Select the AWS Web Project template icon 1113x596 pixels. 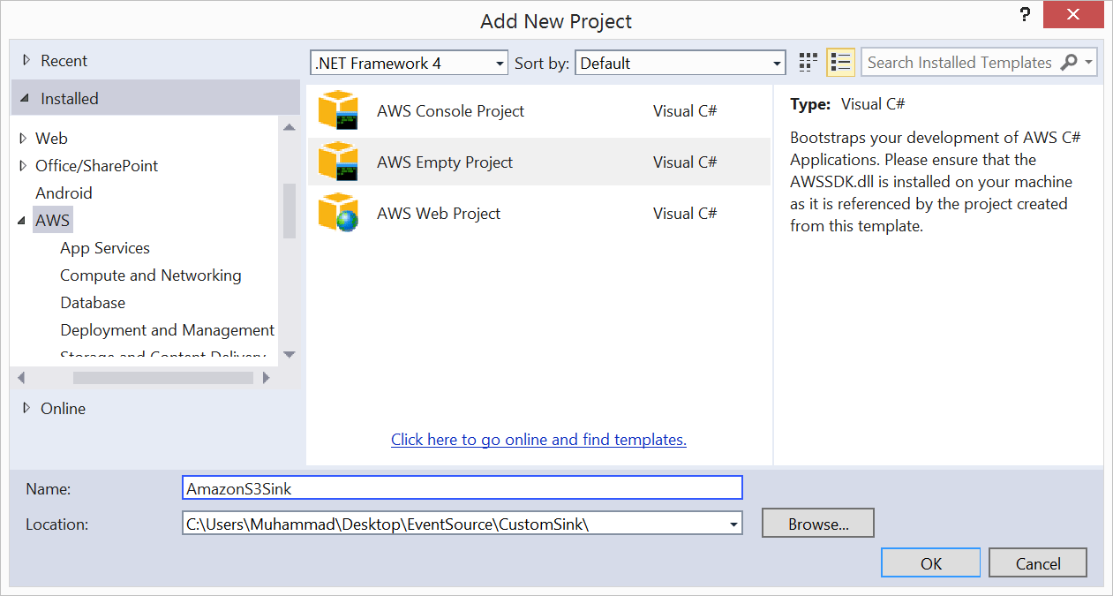(338, 213)
